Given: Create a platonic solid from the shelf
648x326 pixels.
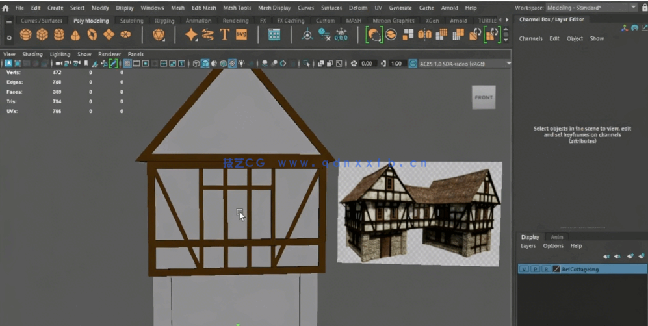Looking at the screenshot, I should (159, 34).
